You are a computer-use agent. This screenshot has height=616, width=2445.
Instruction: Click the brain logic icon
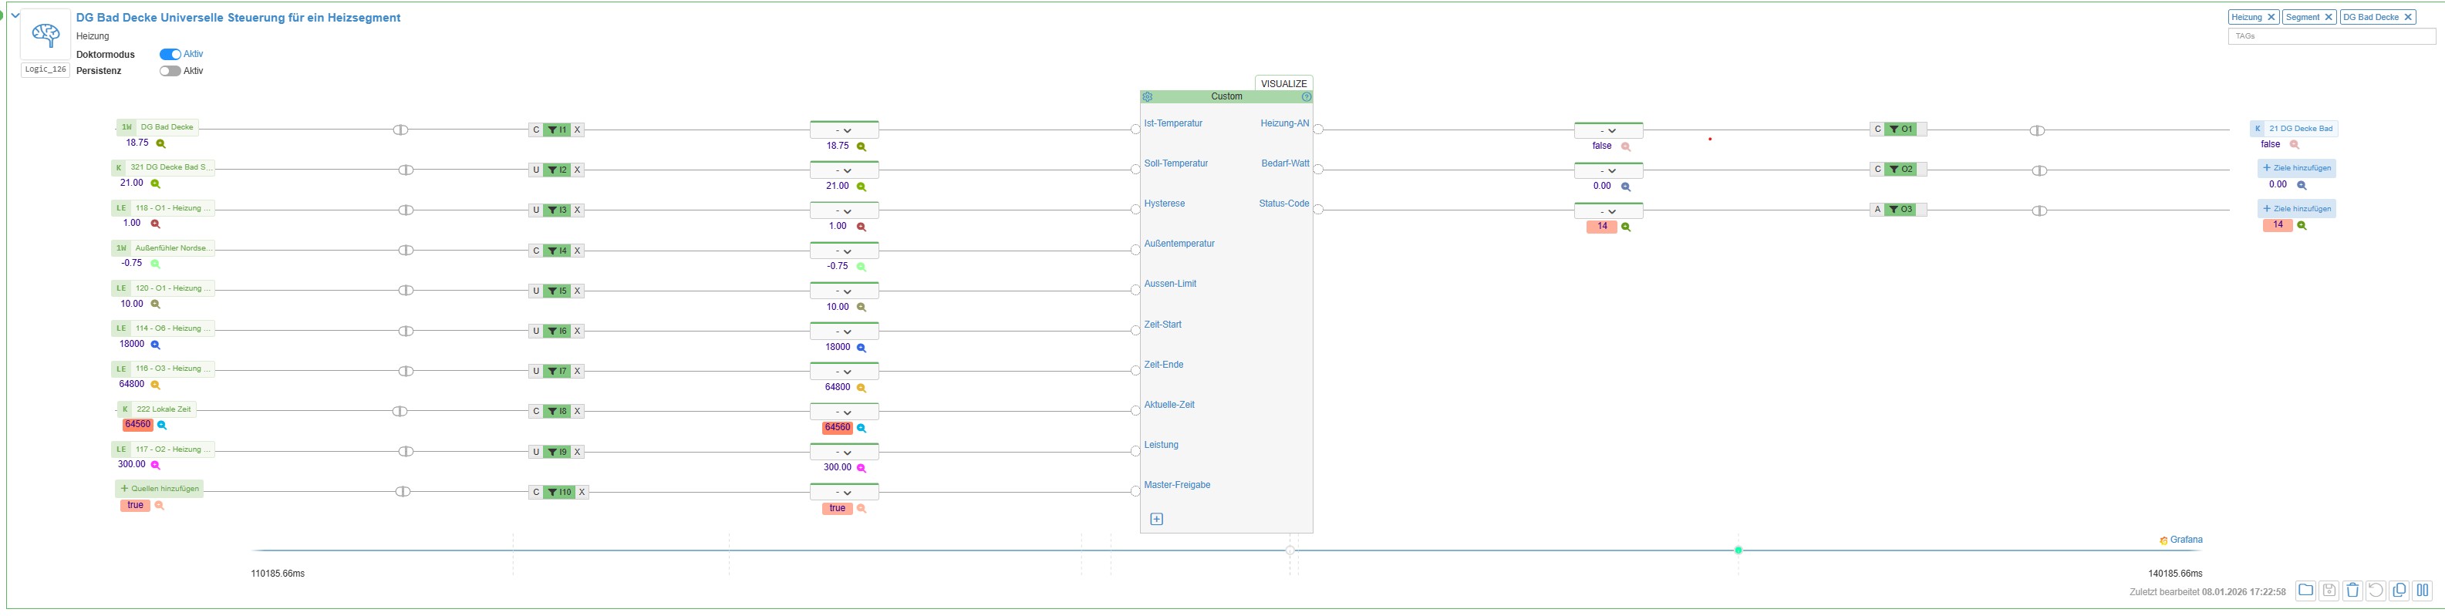click(46, 35)
